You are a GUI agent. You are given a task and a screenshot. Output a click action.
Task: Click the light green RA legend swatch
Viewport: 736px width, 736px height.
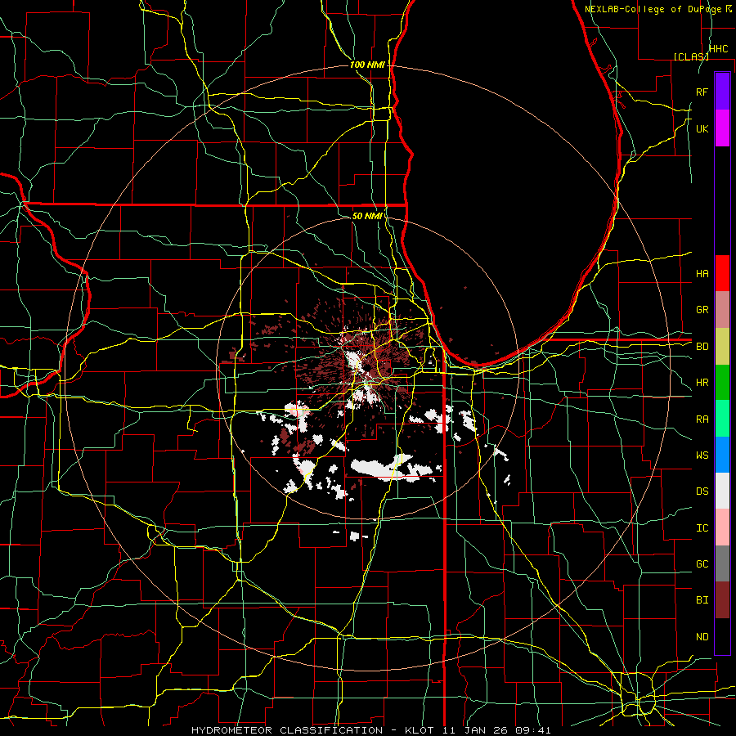[x=722, y=419]
